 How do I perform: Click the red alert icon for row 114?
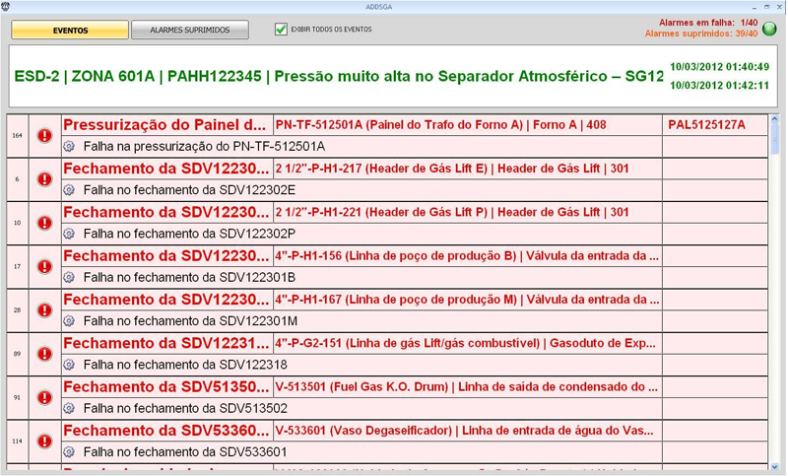(44, 442)
